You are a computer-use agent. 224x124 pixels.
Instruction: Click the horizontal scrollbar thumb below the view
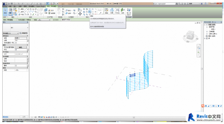point(134,117)
